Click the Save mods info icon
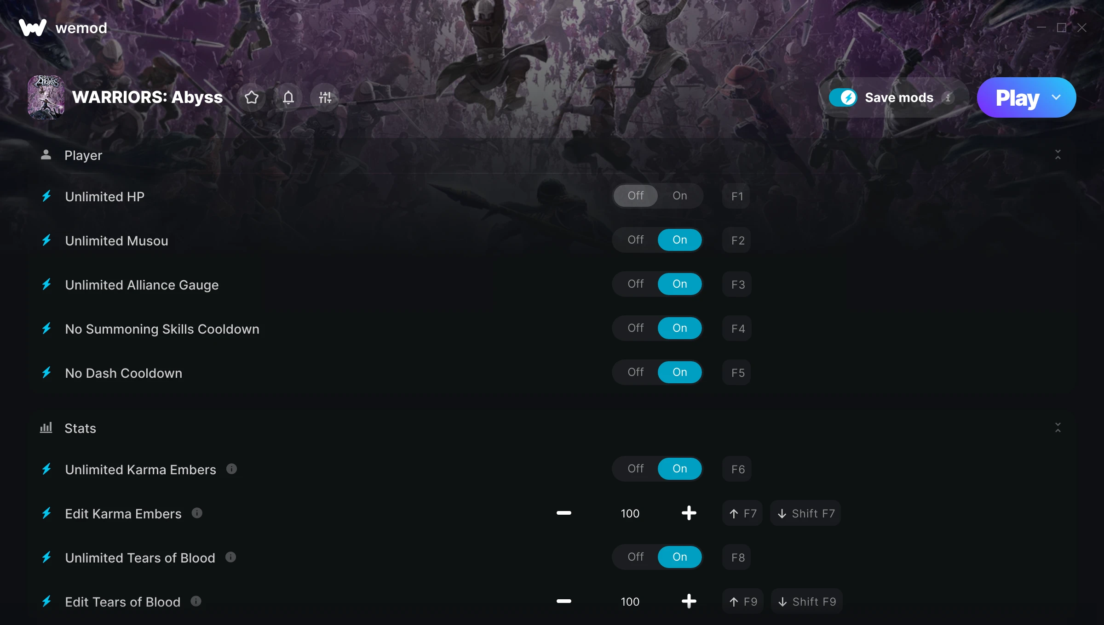This screenshot has height=625, width=1104. point(948,97)
